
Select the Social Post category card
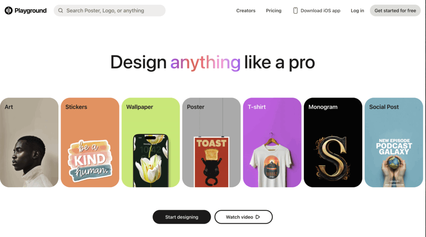pos(394,142)
